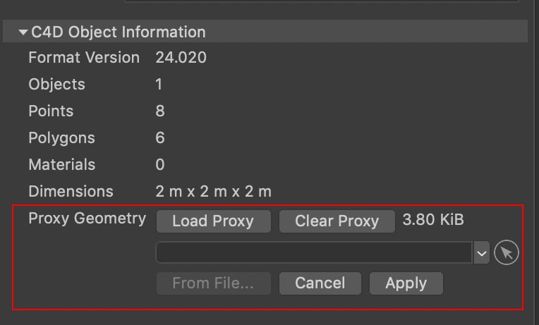This screenshot has width=539, height=325.
Task: Click the Materials count value 0
Action: pos(159,165)
